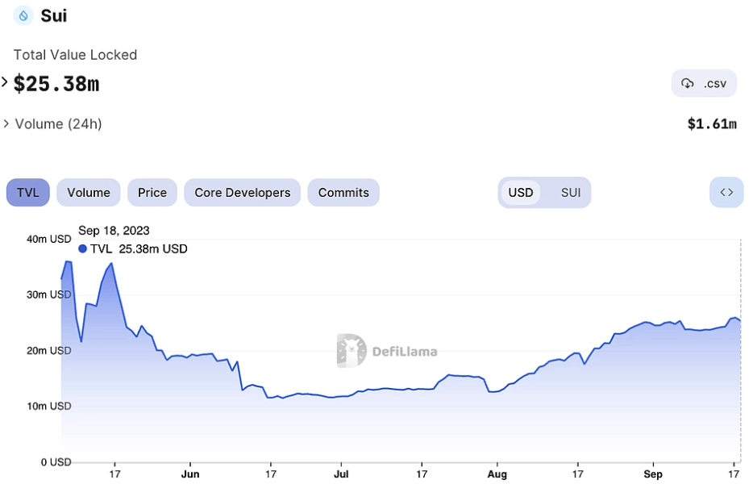753x484 pixels.
Task: Click the Jun marker on time axis
Action: 190,474
